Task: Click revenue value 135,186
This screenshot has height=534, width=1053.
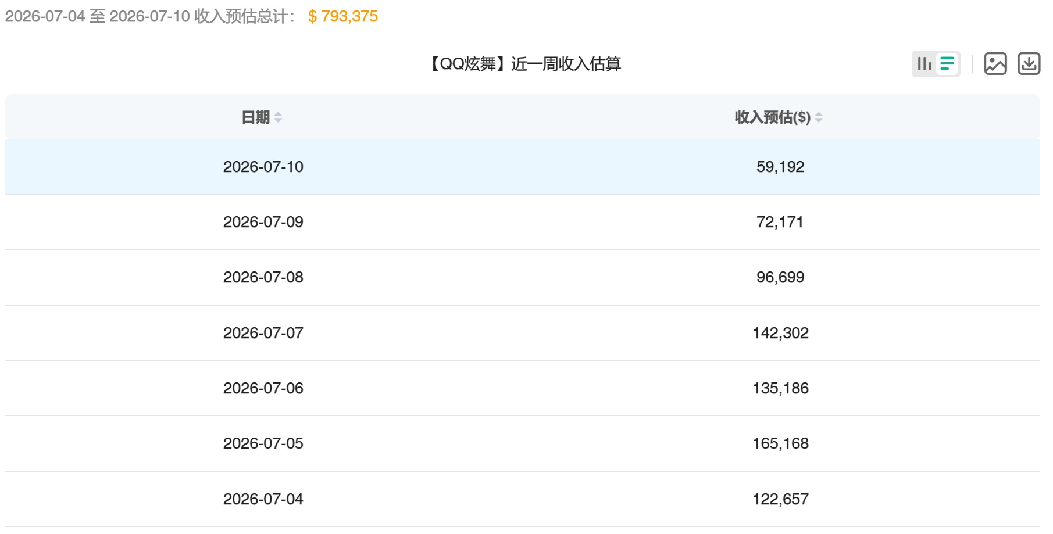Action: pos(780,388)
